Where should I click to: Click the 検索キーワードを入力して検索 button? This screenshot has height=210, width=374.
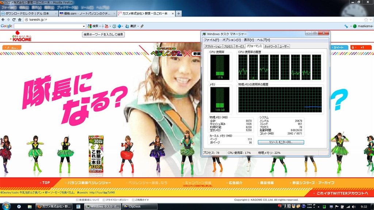[x=103, y=35]
